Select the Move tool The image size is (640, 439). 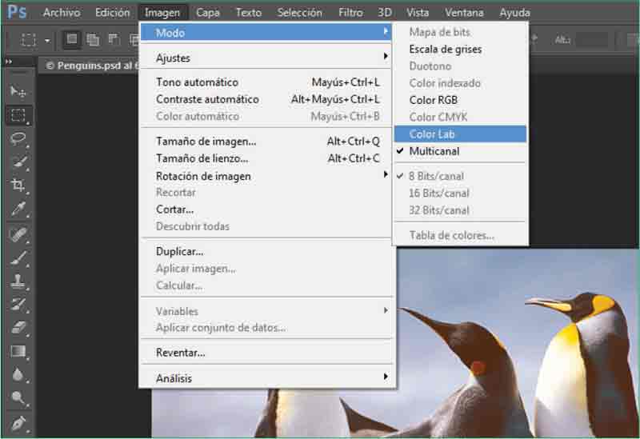18,91
